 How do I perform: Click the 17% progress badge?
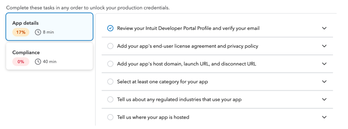pos(21,32)
